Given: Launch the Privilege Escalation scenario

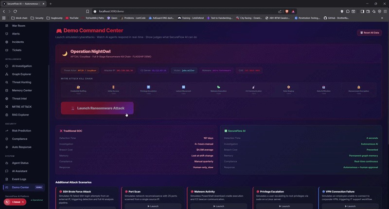Looking at the screenshot, I should point(284,206).
